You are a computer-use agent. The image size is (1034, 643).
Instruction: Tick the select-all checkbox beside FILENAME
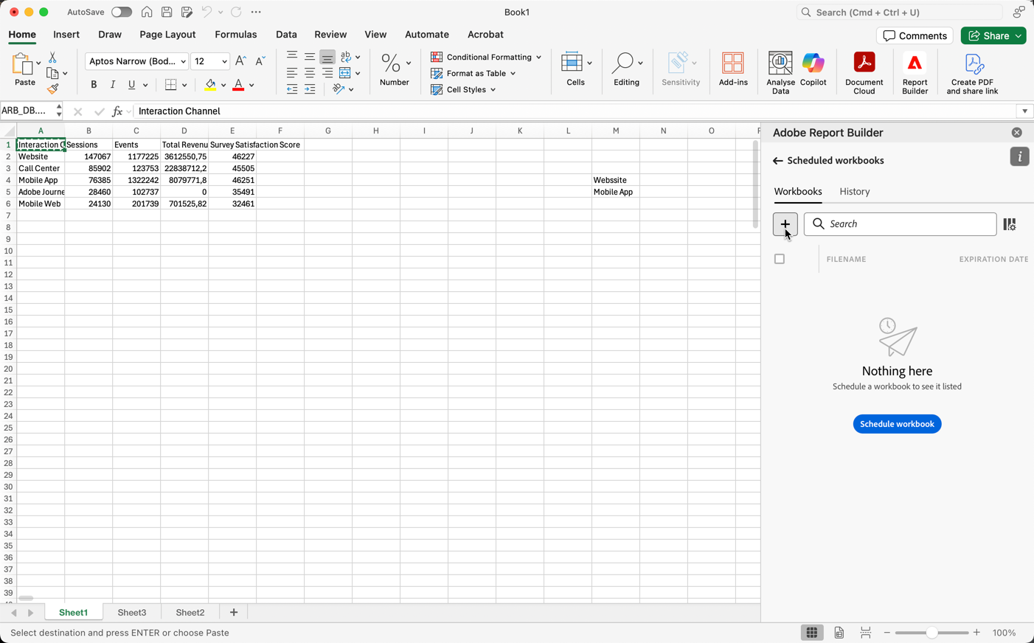pos(780,259)
